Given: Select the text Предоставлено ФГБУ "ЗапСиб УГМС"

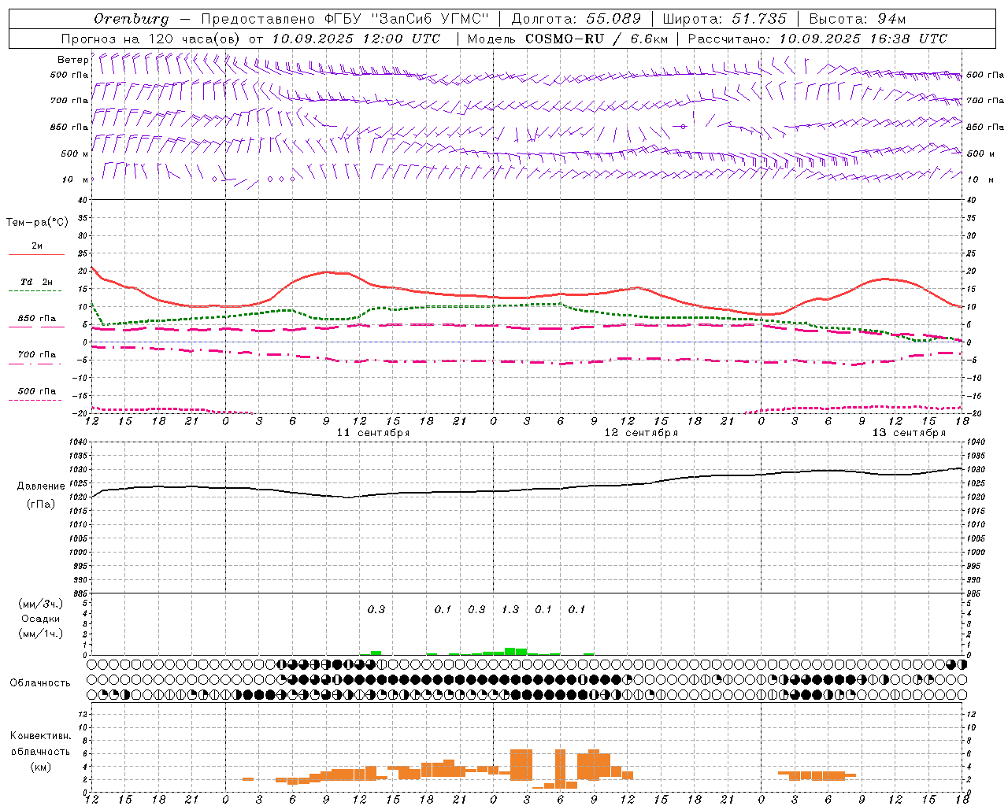Looking at the screenshot, I should coord(345,19).
